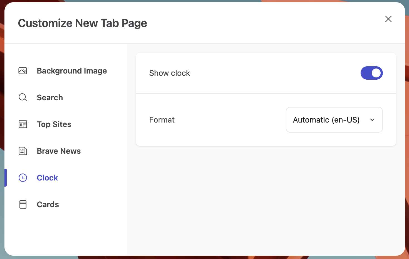Close the Customize New Tab Page dialog
The width and height of the screenshot is (409, 259).
(388, 19)
